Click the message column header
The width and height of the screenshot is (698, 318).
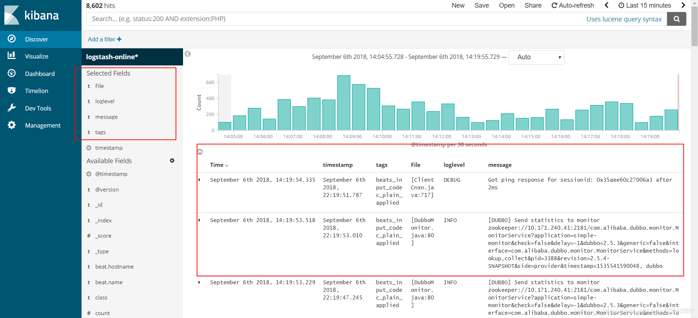click(x=500, y=165)
